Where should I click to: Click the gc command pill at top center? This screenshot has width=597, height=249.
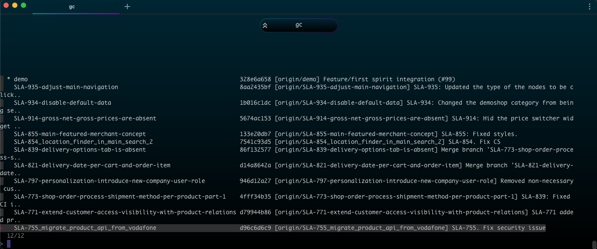click(299, 25)
